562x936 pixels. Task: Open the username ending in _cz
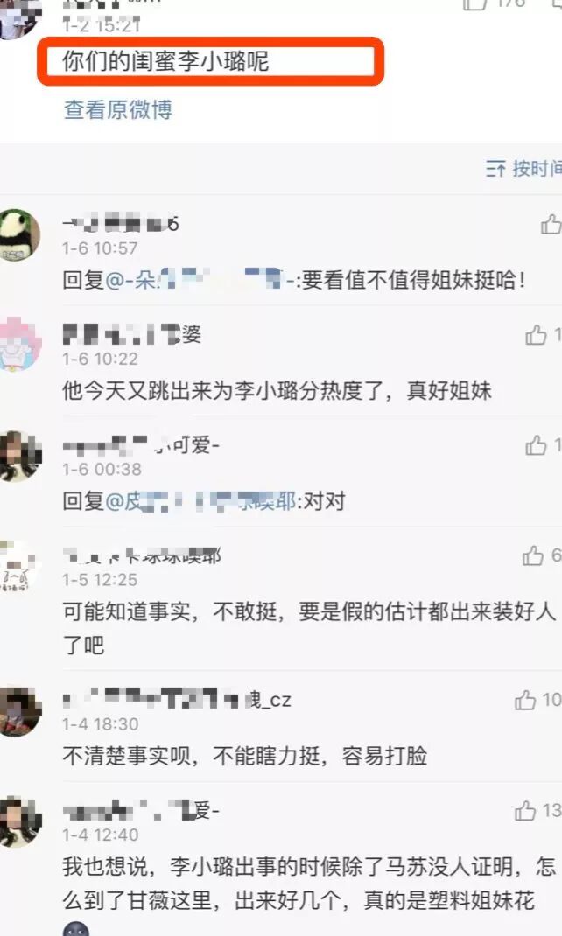[178, 699]
